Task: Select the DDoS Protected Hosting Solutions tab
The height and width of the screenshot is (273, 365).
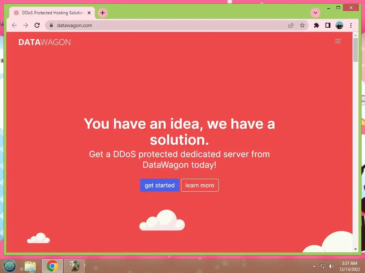Action: (52, 13)
